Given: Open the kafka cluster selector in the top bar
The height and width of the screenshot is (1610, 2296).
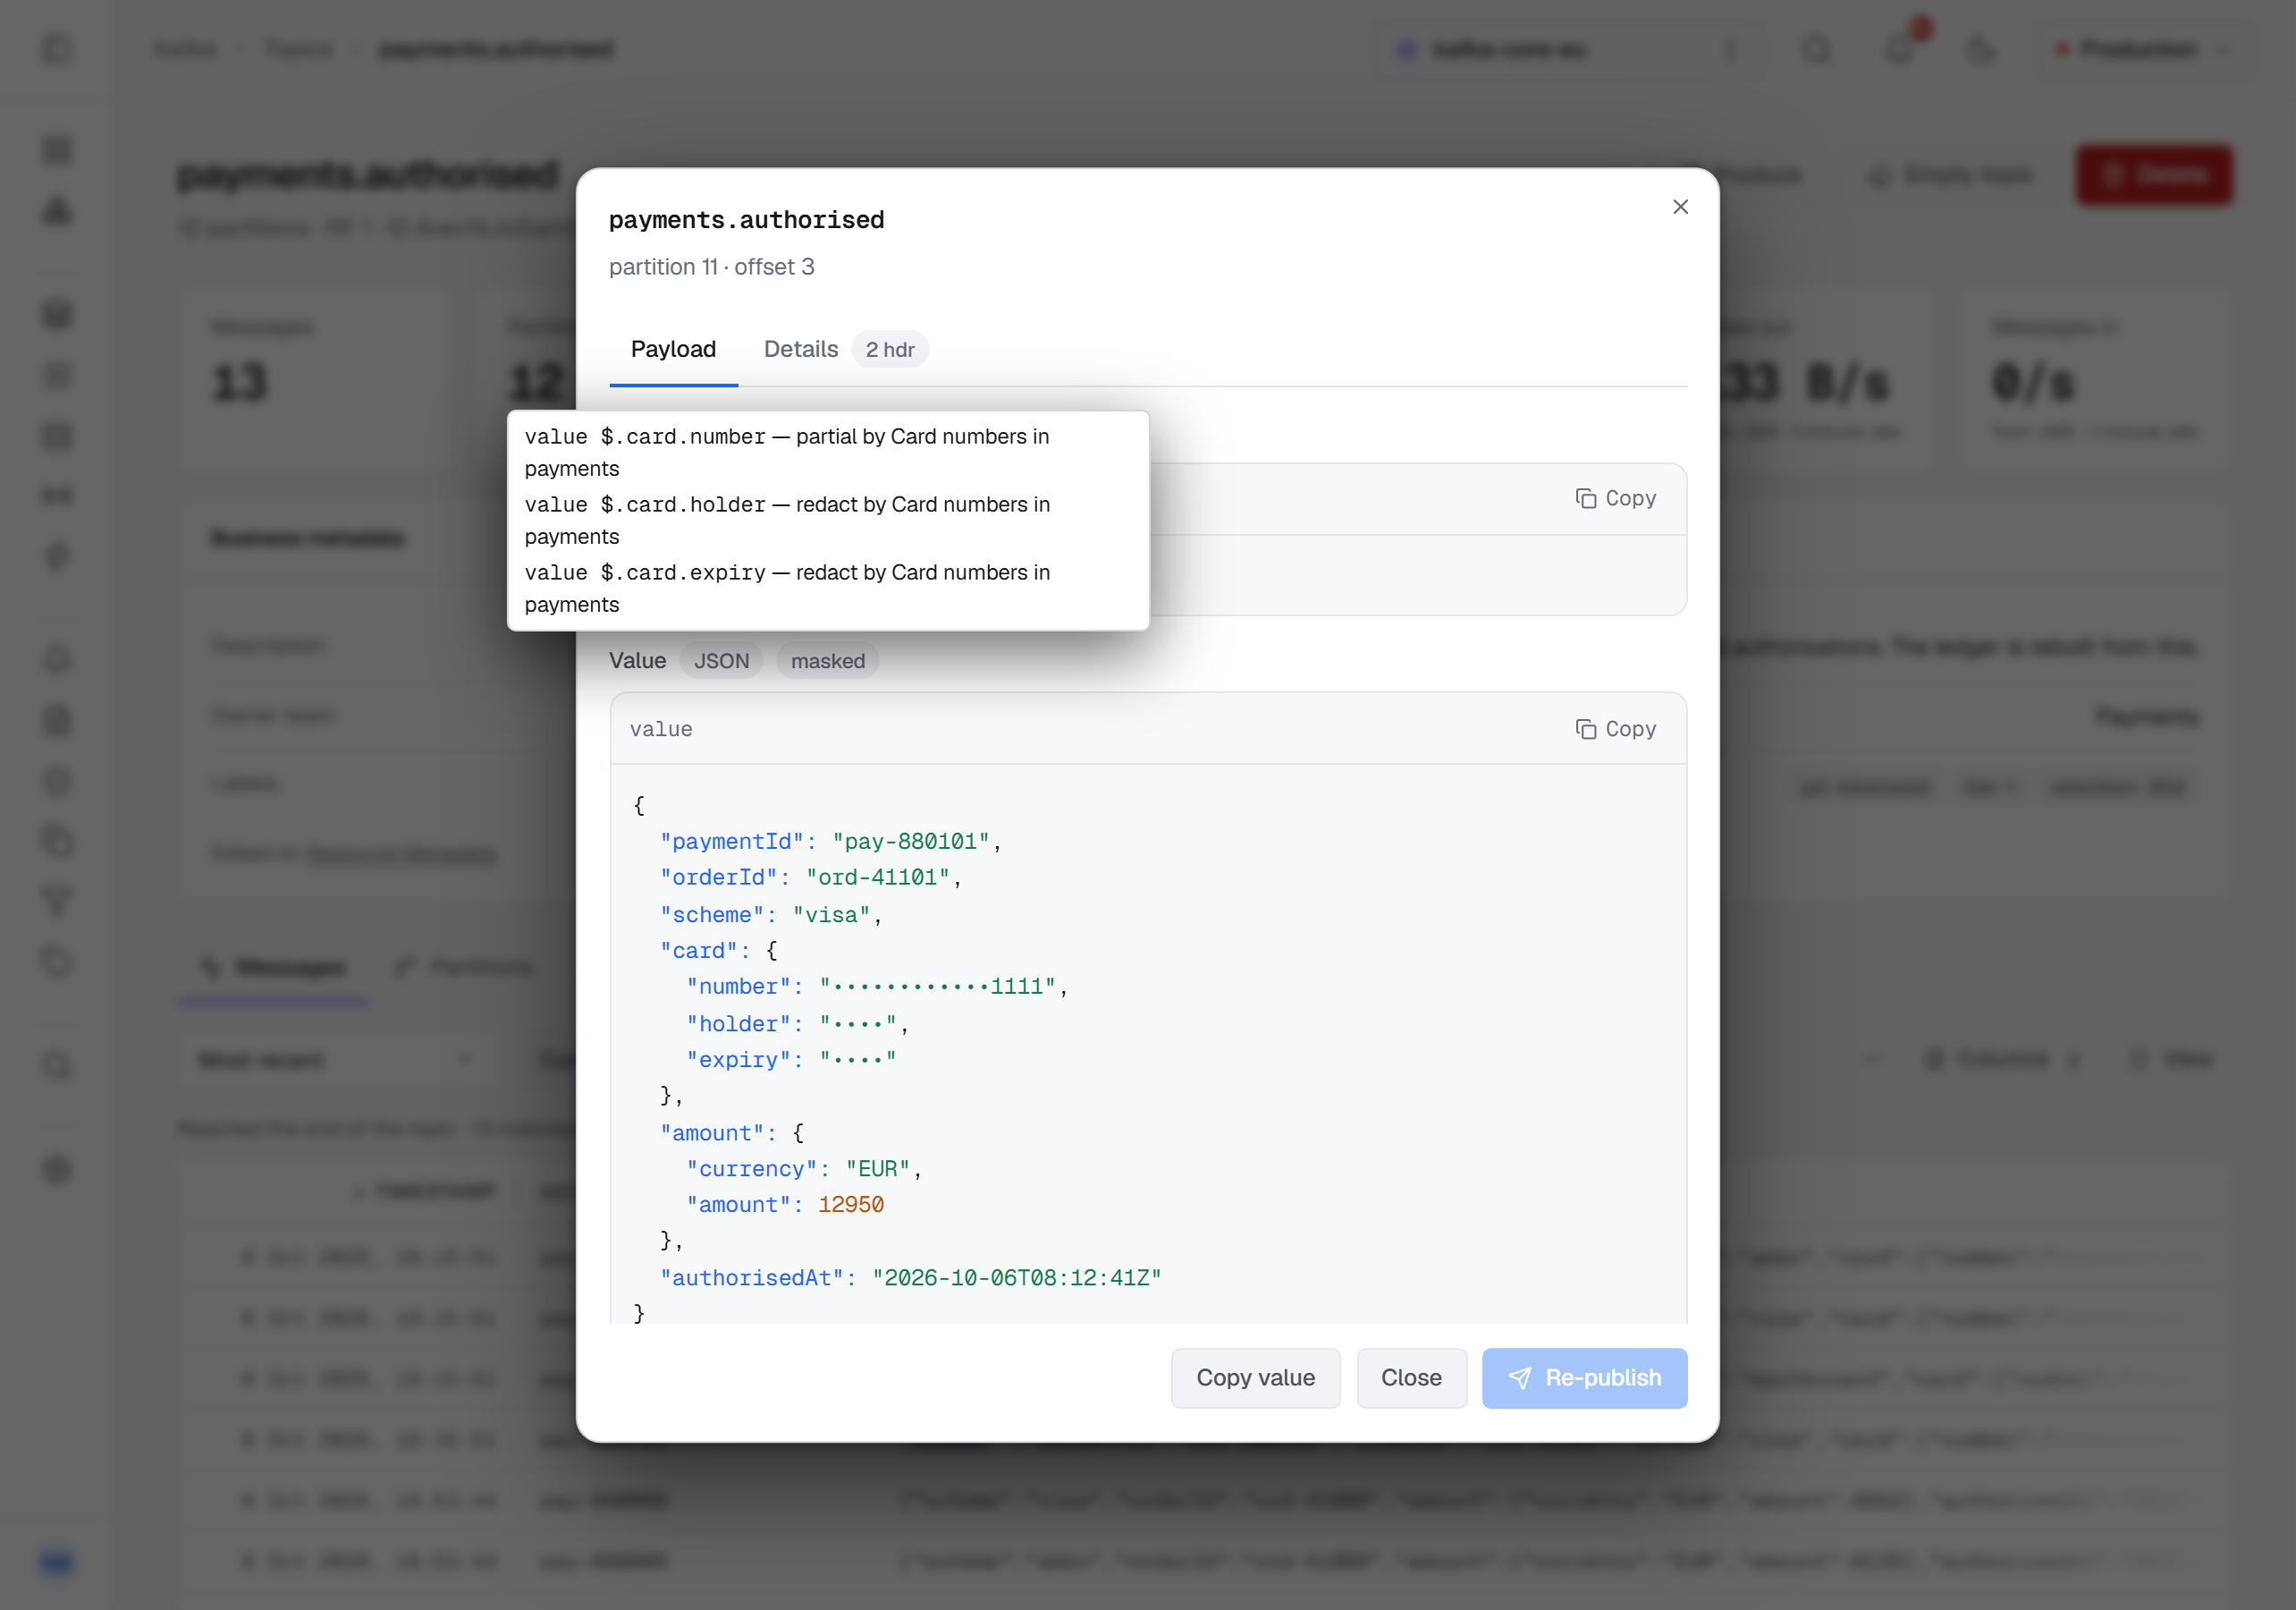Looking at the screenshot, I should [x=1568, y=49].
